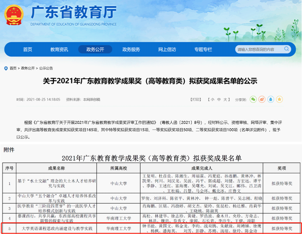The height and width of the screenshot is (234, 302).
Task: Open the 网上信访 navigation tab
Action: point(167,49)
